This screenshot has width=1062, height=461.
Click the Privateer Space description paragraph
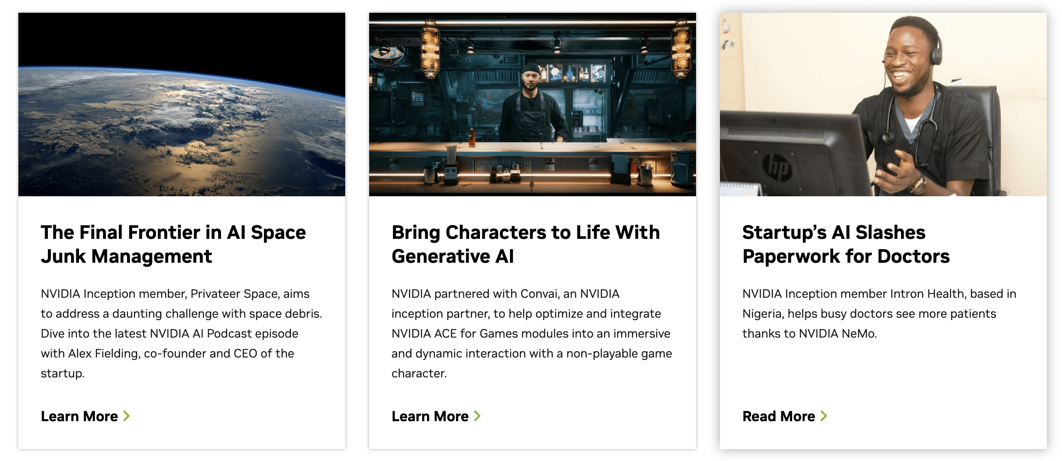(x=181, y=333)
